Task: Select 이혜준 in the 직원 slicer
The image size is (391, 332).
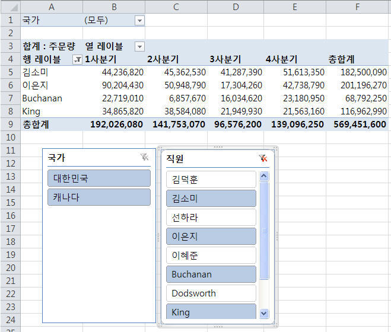Action: 211,256
